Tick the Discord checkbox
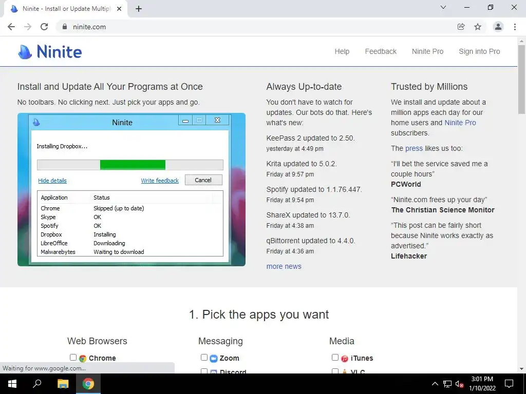 204,371
